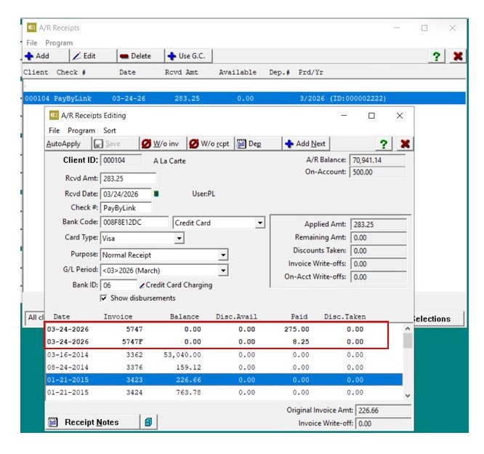The height and width of the screenshot is (454, 484).
Task: Click pencil icon next to Credit Card Charging
Action: point(142,285)
